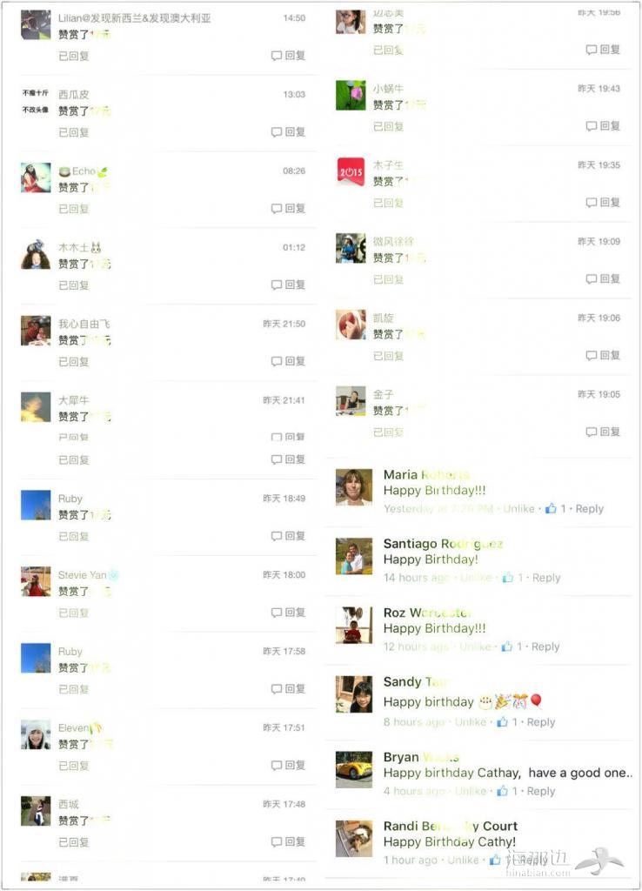Click Reply under Santiago's Happy Birthday comment

coord(546,578)
